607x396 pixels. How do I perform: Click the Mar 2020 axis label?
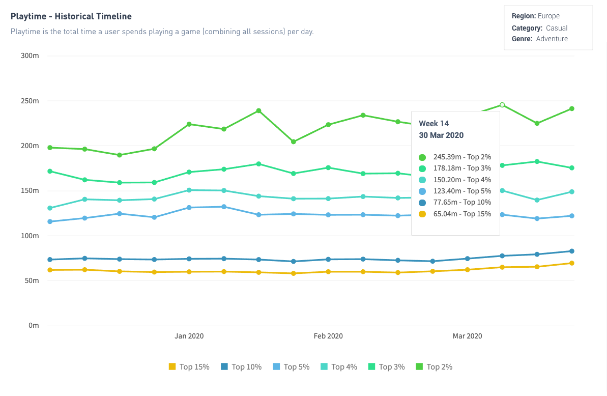[467, 336]
